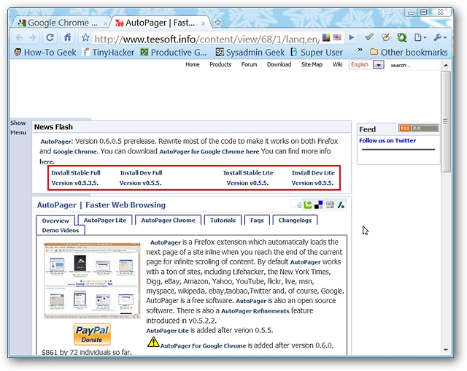Click the green Technorati share icon
This screenshot has height=371, width=467.
[308, 204]
